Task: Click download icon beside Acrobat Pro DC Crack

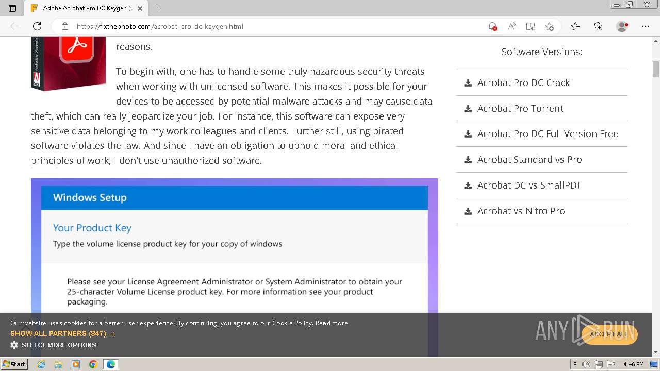Action: [468, 83]
